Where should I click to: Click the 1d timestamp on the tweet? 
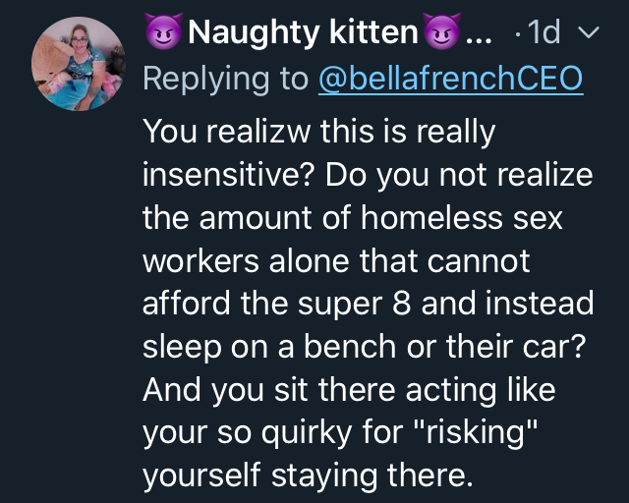(x=543, y=33)
